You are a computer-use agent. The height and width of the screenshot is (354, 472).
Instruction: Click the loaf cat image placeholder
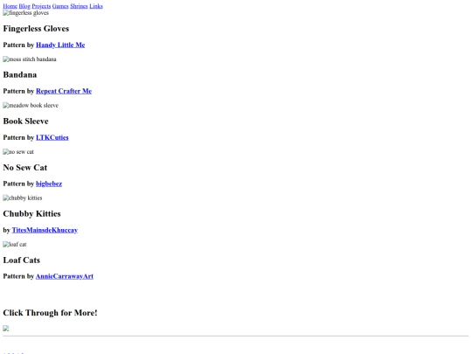tap(15, 245)
